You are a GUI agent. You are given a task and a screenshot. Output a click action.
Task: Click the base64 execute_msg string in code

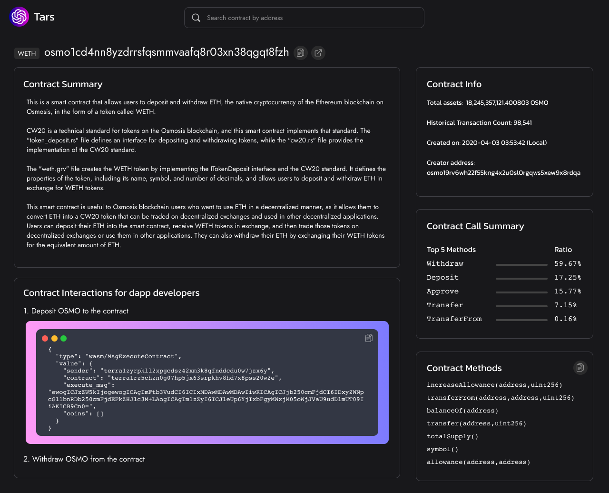tap(206, 399)
